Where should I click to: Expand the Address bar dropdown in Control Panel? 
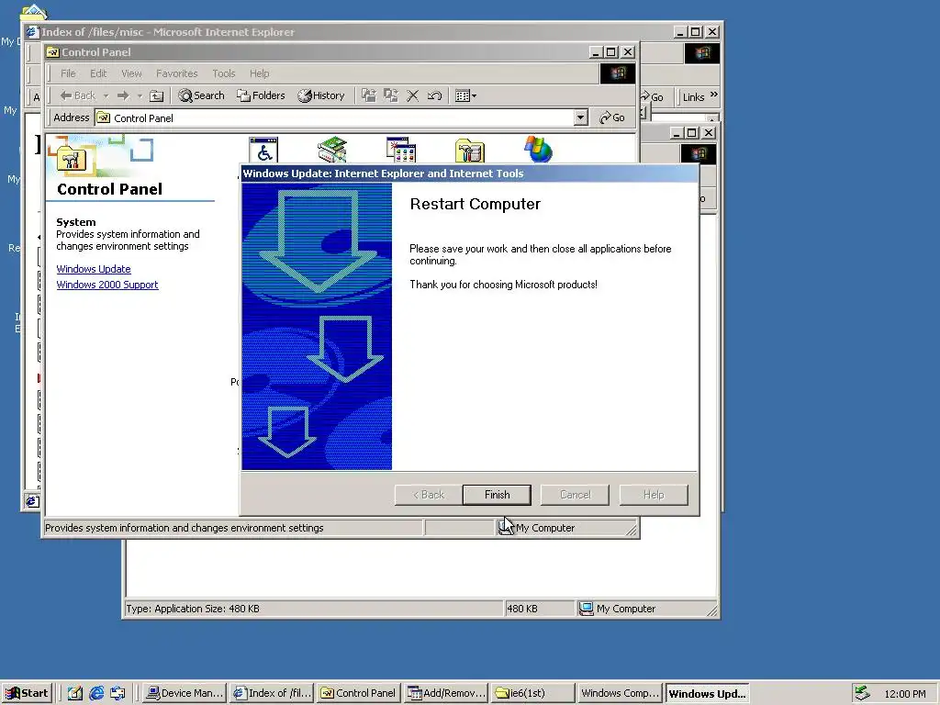pyautogui.click(x=580, y=117)
